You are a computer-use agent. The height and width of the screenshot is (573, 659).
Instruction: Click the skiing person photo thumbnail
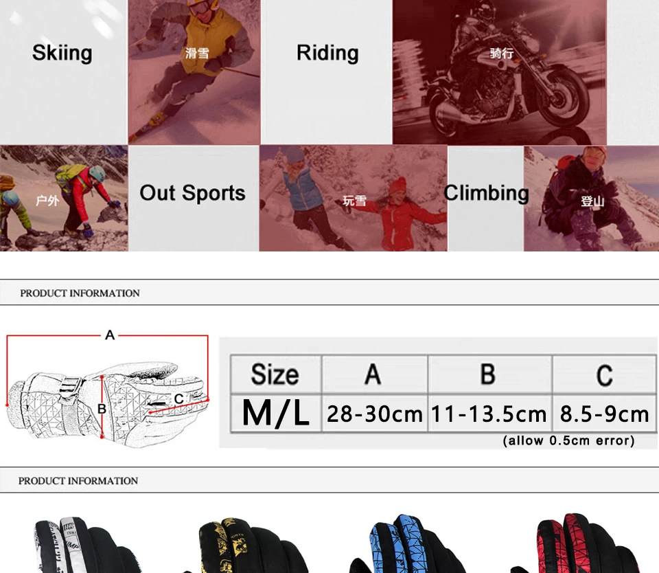pyautogui.click(x=194, y=72)
